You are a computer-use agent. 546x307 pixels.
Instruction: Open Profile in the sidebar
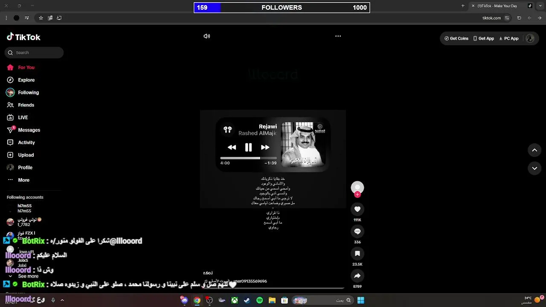click(x=25, y=168)
